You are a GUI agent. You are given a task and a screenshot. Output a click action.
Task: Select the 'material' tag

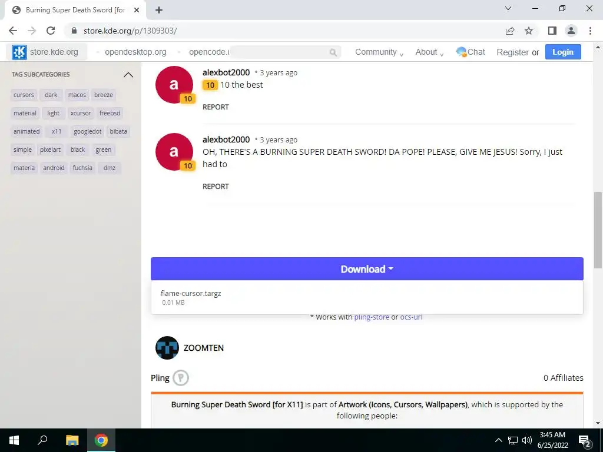[x=25, y=113]
